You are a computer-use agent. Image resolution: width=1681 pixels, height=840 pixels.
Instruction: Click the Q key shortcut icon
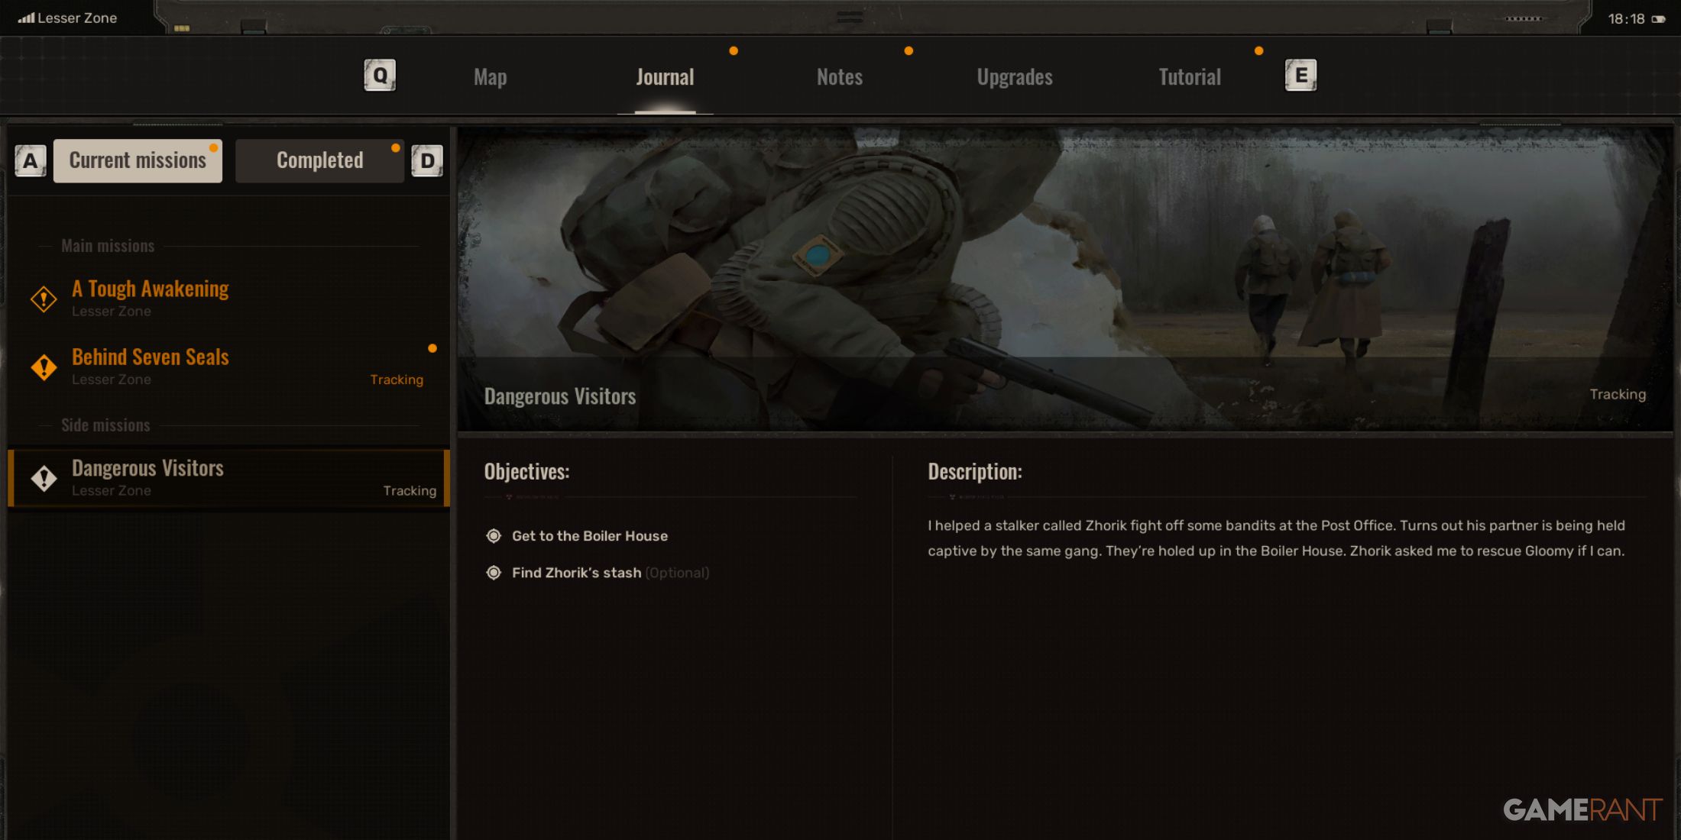[x=381, y=75]
